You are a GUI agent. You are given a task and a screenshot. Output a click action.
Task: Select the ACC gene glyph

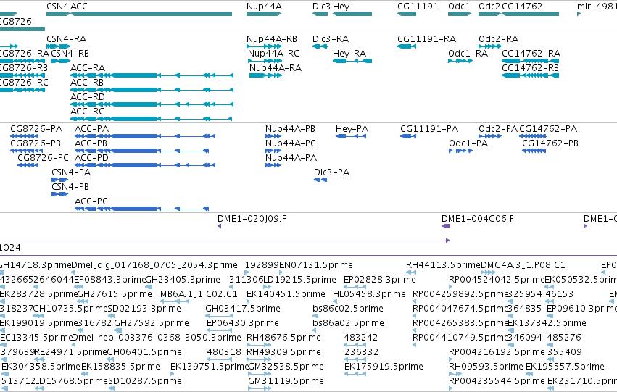(x=151, y=14)
